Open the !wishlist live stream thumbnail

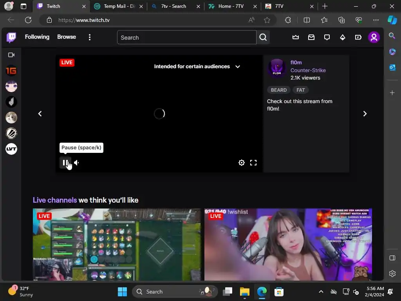(x=288, y=245)
